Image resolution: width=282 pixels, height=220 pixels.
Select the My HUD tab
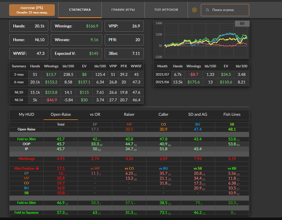26,115
